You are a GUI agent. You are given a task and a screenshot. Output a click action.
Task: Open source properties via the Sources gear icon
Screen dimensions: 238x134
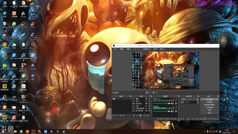(140, 116)
